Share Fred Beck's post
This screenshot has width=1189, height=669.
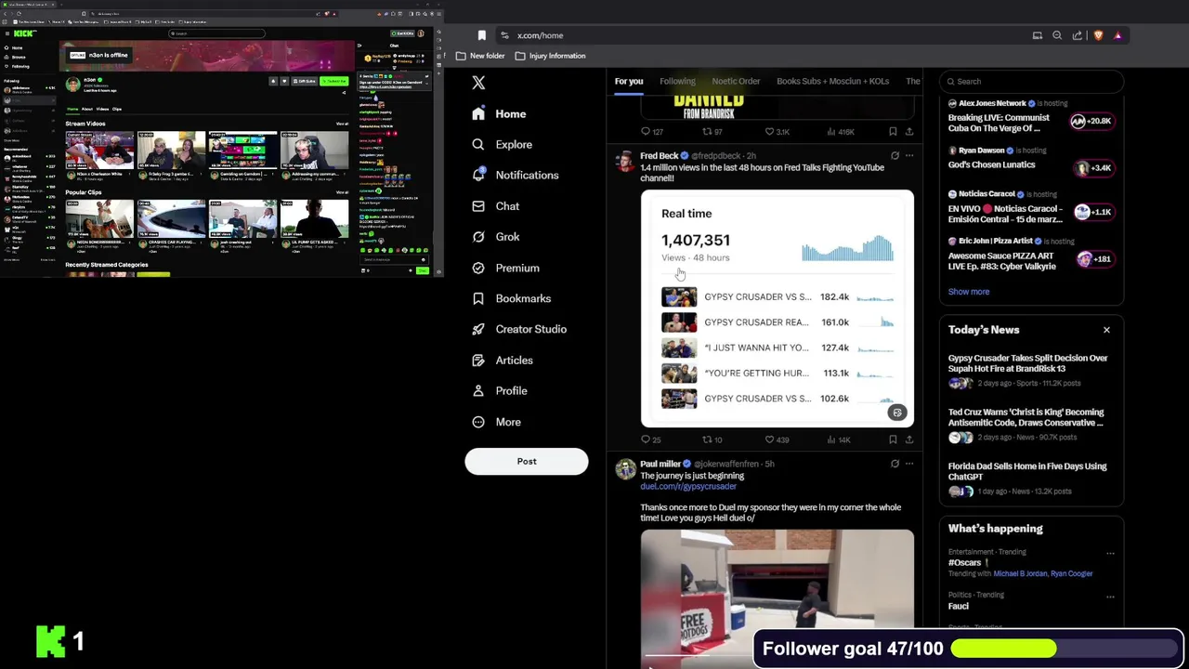[x=909, y=439]
